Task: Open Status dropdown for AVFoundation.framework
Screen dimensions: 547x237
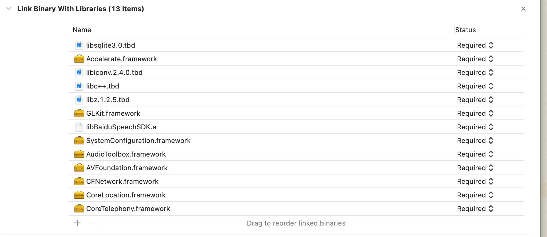Action: [x=475, y=168]
